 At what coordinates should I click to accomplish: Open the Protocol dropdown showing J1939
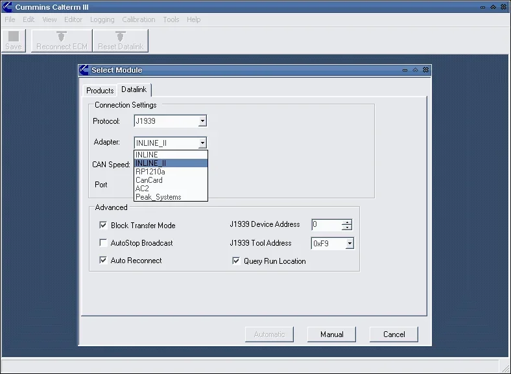coord(202,121)
